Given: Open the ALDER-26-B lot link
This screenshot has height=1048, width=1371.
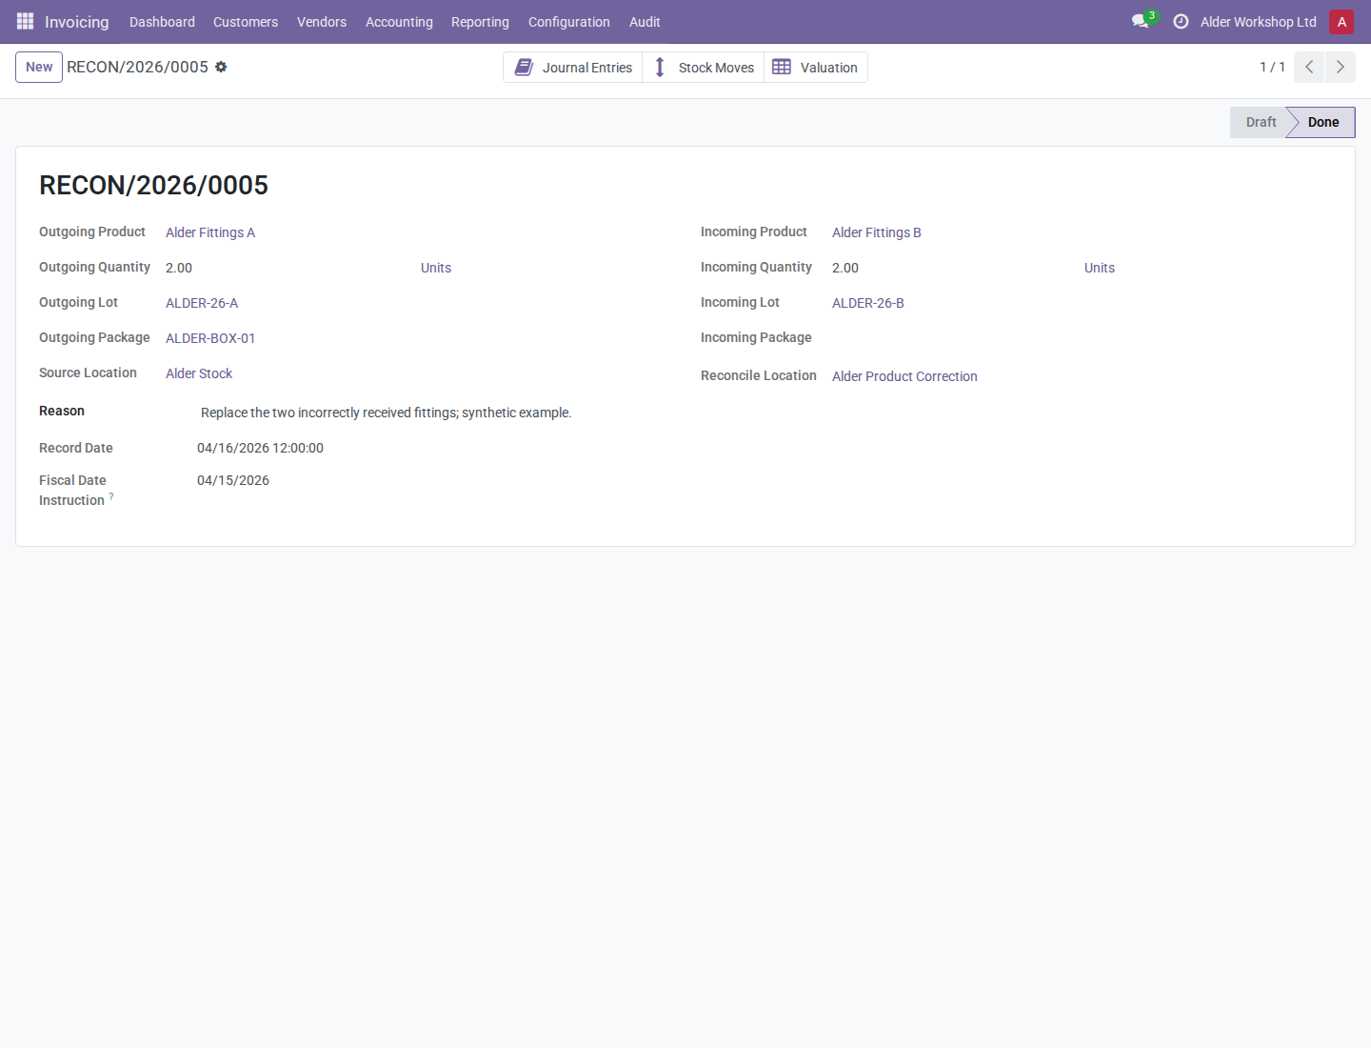Looking at the screenshot, I should point(868,303).
